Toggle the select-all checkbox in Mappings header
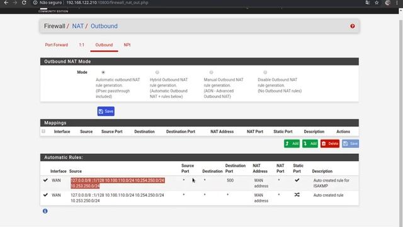 click(x=43, y=131)
